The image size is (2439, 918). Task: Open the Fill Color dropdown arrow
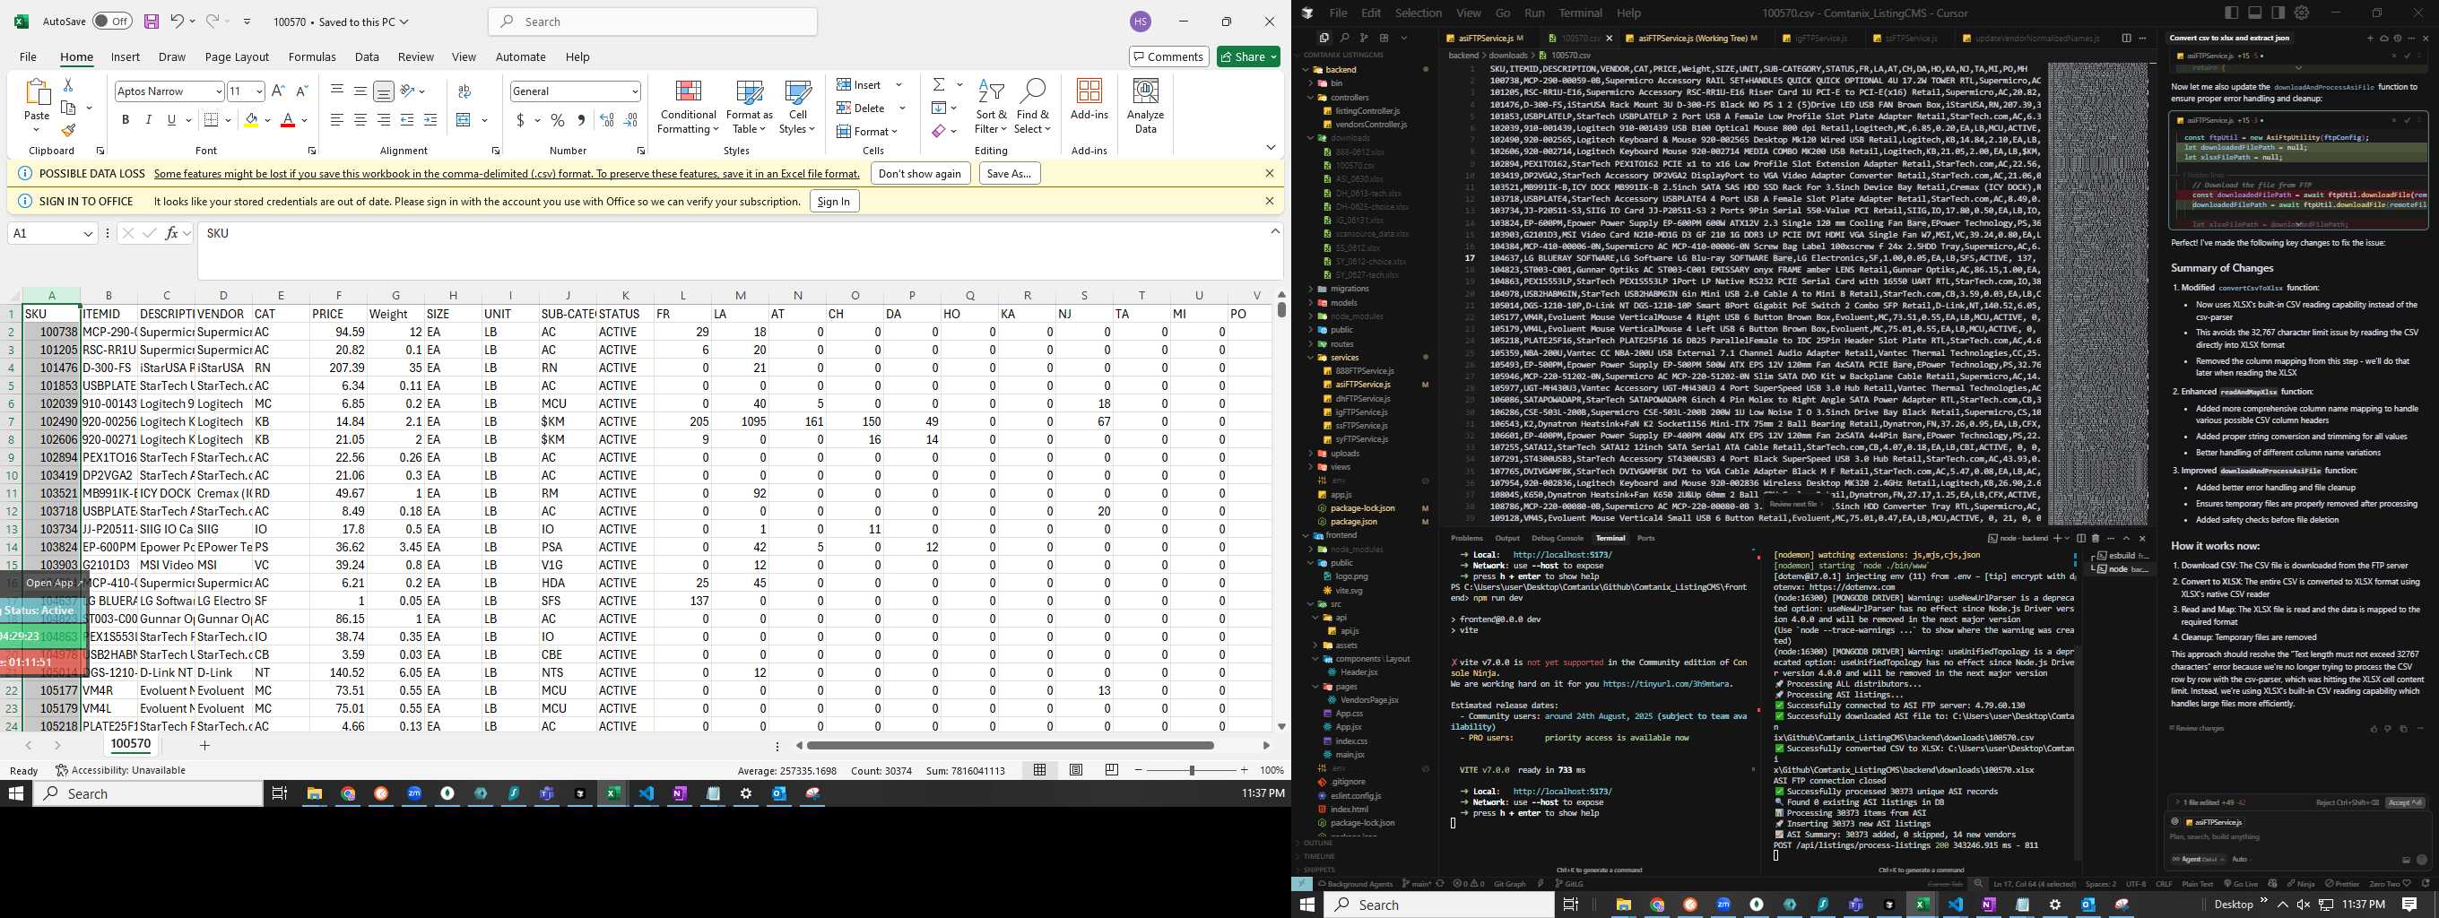(268, 120)
